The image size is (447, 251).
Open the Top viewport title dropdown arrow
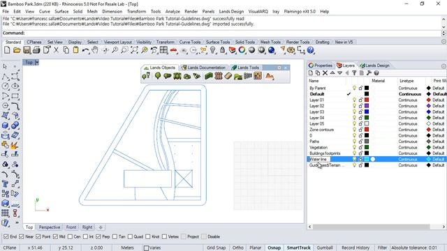point(37,62)
